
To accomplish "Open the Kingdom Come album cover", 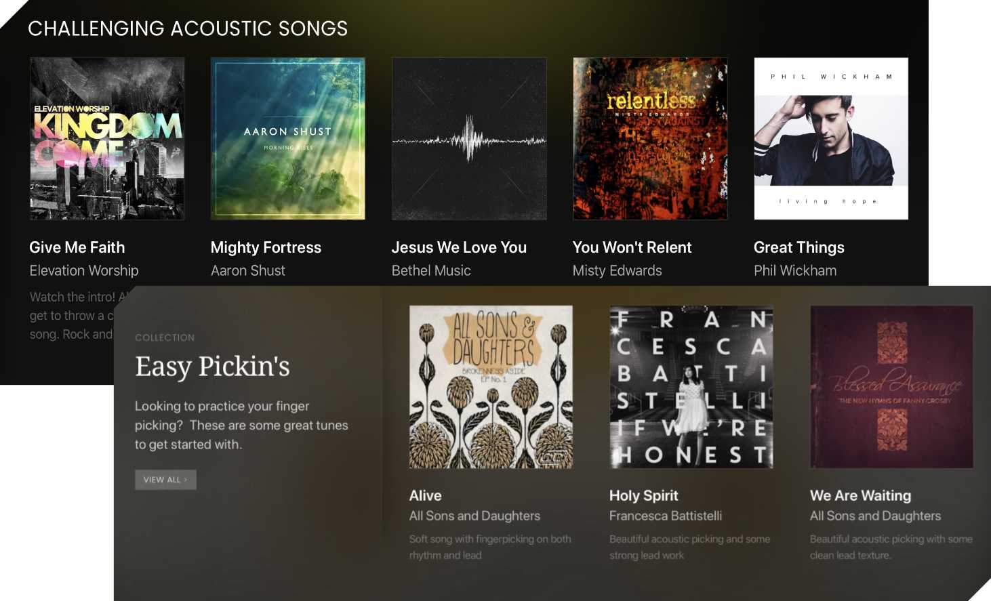I will click(107, 138).
